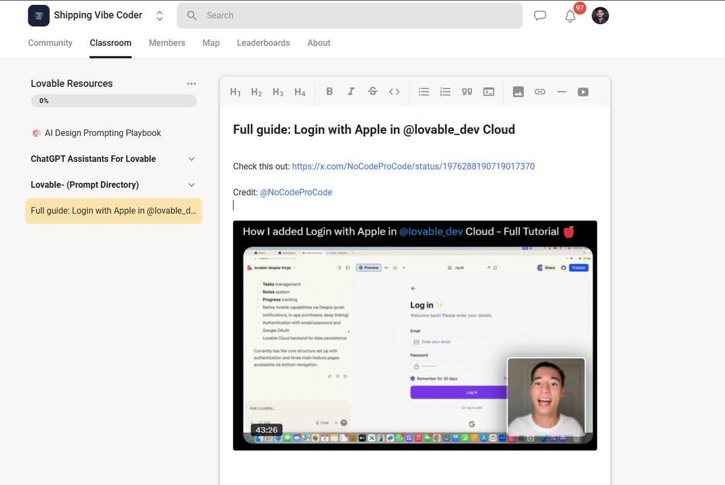Open the Map tab
725x485 pixels.
pyautogui.click(x=211, y=43)
